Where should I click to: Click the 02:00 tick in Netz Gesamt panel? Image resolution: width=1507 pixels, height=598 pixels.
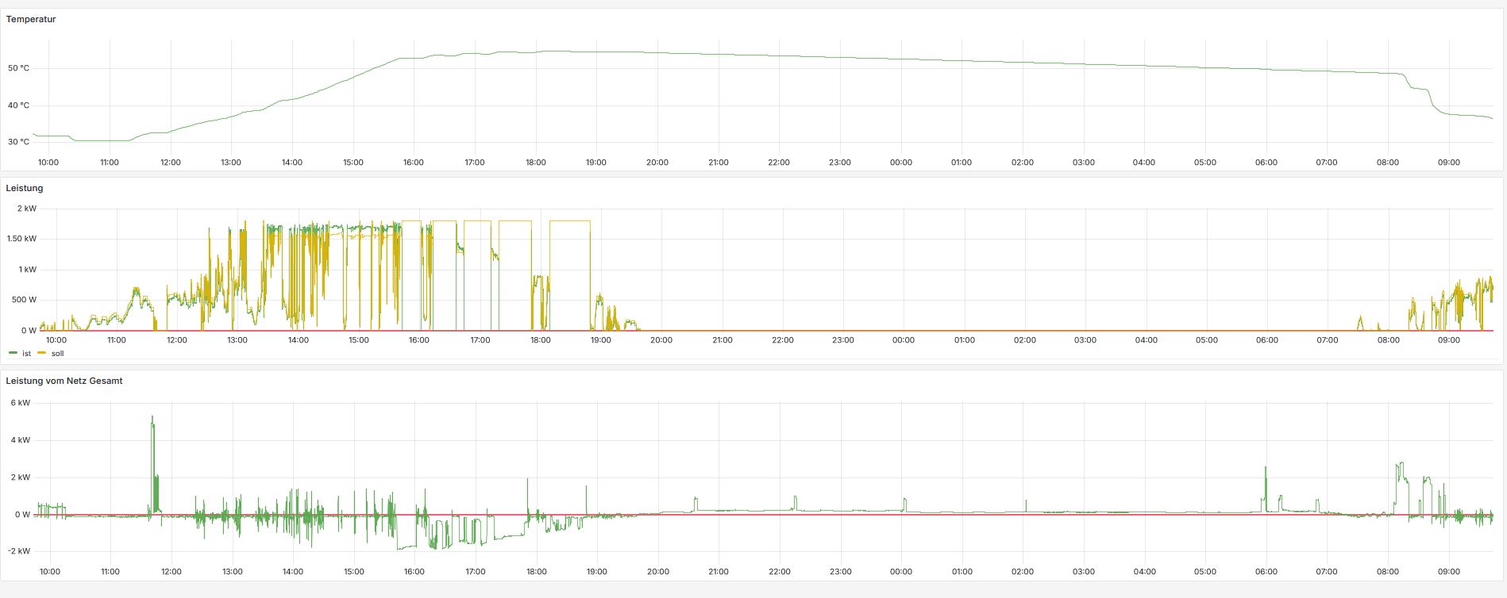[x=1023, y=572]
